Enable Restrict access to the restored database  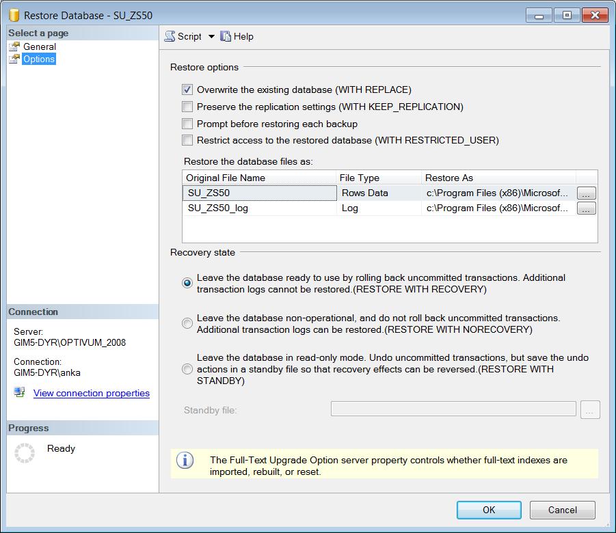pyautogui.click(x=187, y=140)
